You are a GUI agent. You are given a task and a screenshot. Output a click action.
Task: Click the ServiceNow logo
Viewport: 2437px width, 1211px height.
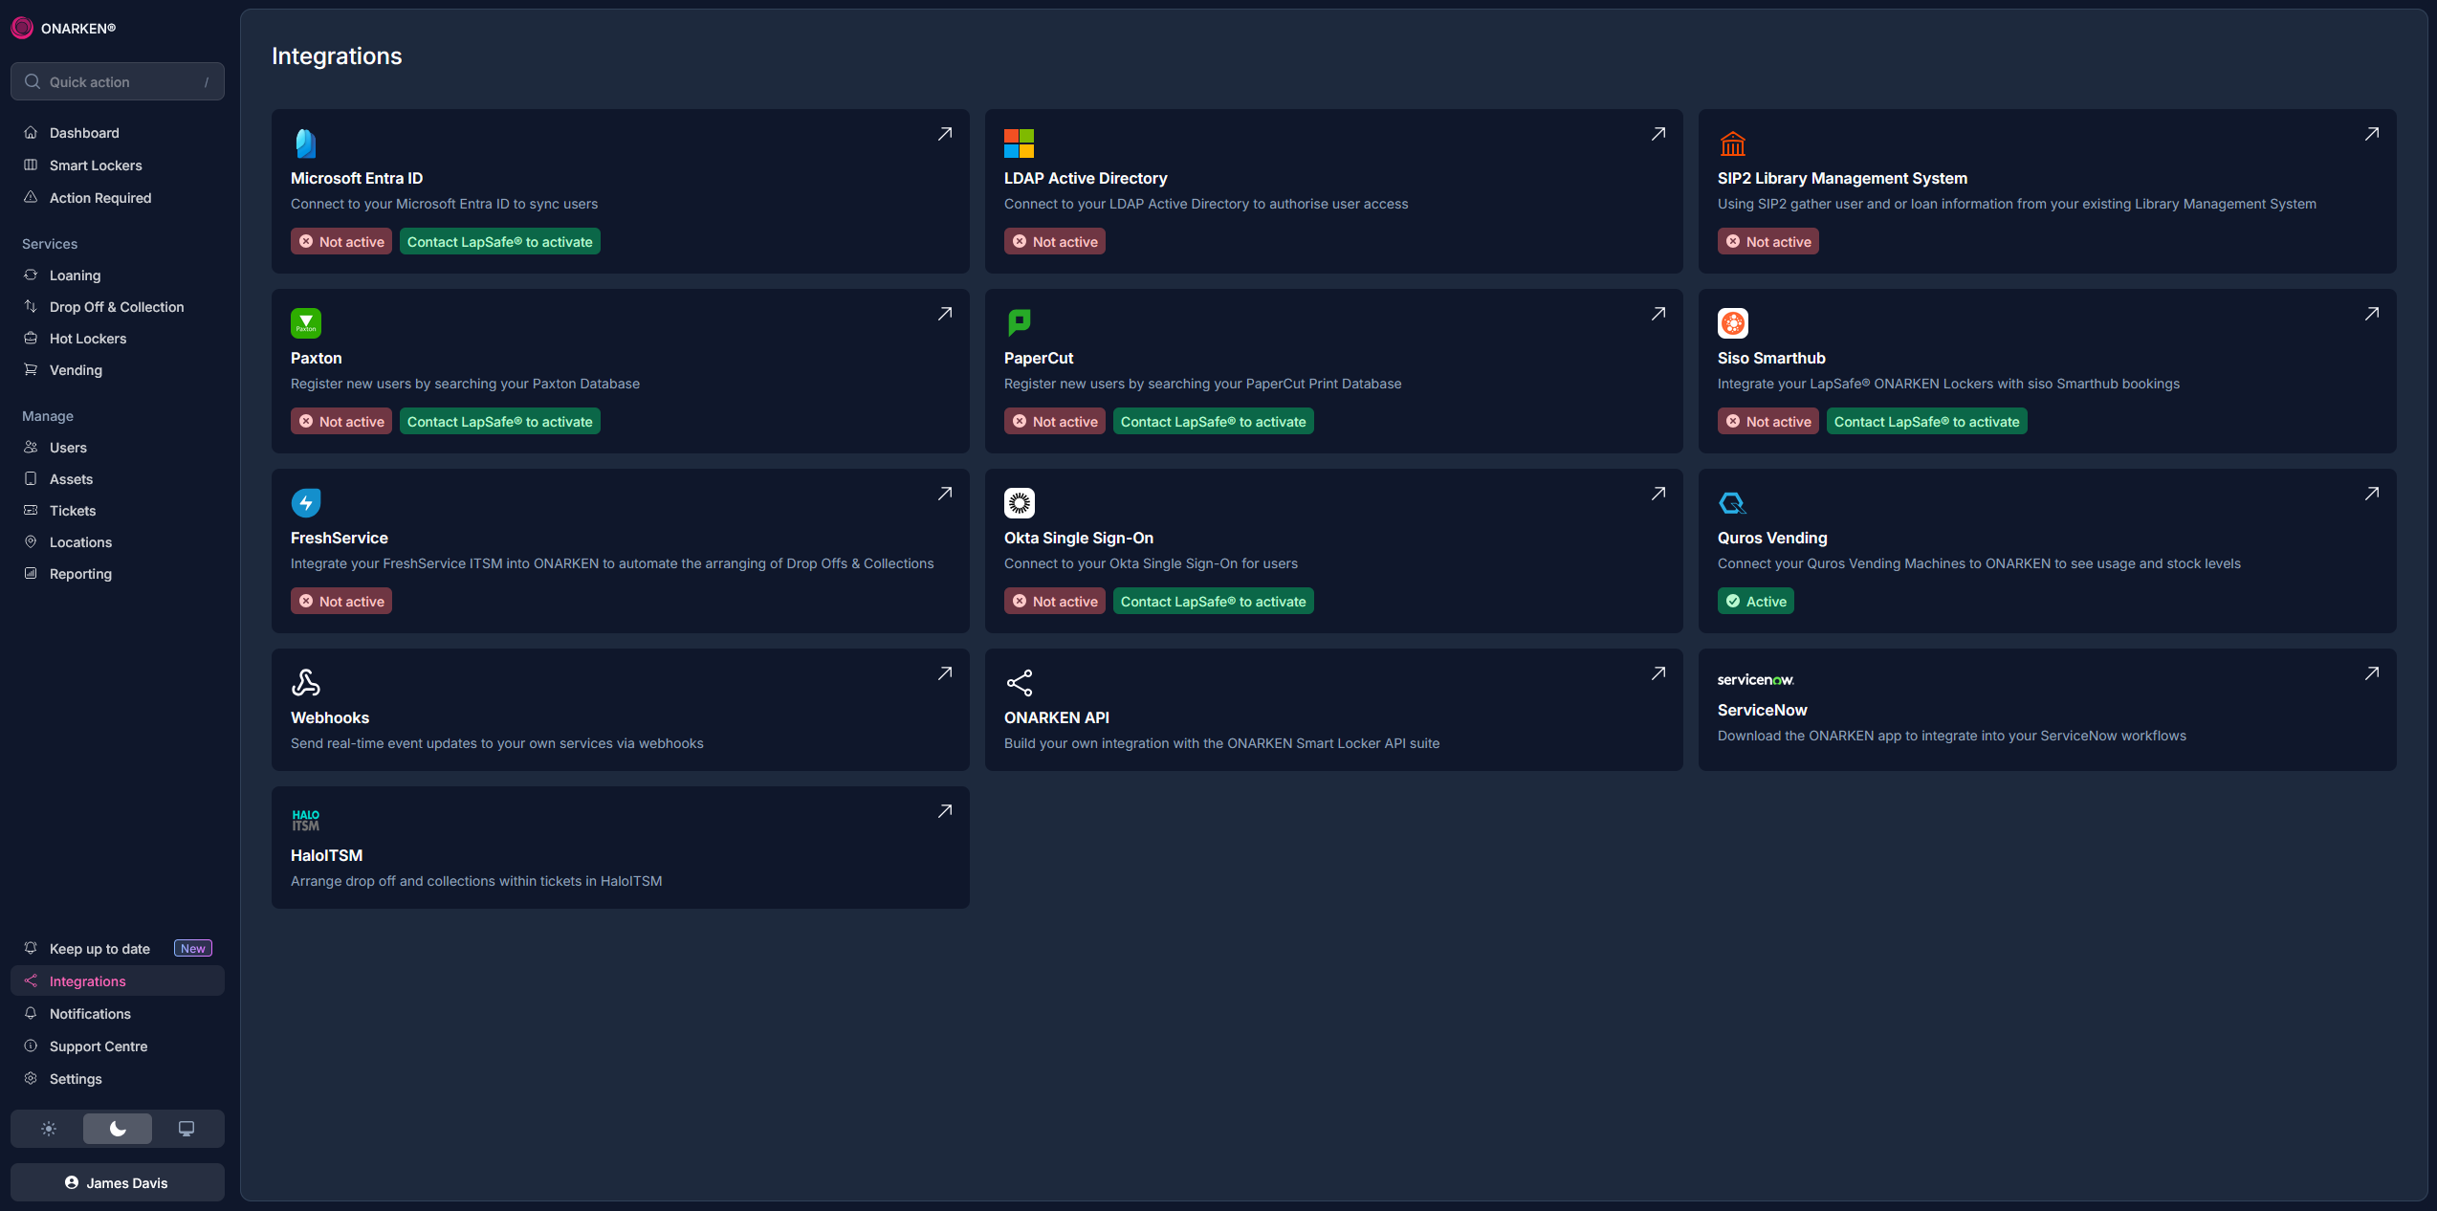1755,680
